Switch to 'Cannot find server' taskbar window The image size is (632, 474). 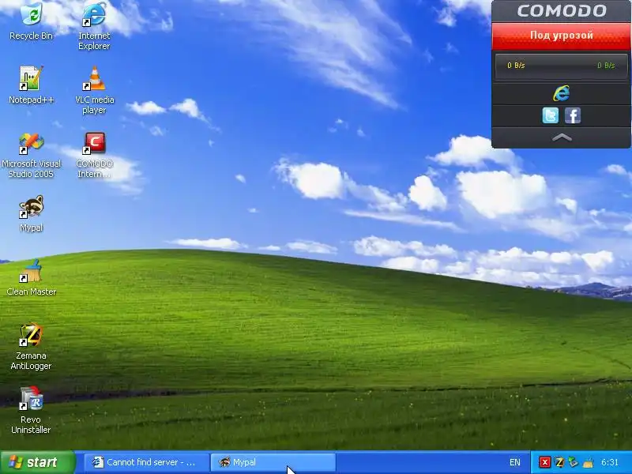pos(147,462)
